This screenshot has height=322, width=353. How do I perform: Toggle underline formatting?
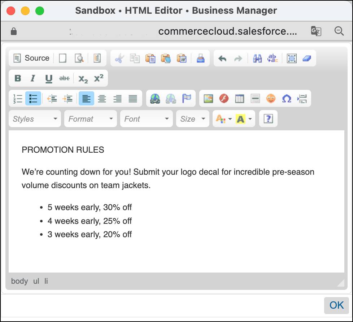pyautogui.click(x=49, y=78)
